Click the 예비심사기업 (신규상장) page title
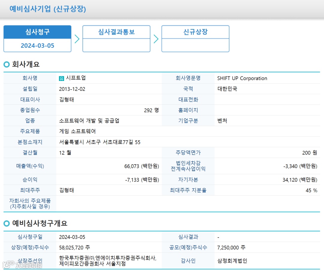The width and height of the screenshot is (324, 271). pyautogui.click(x=48, y=9)
